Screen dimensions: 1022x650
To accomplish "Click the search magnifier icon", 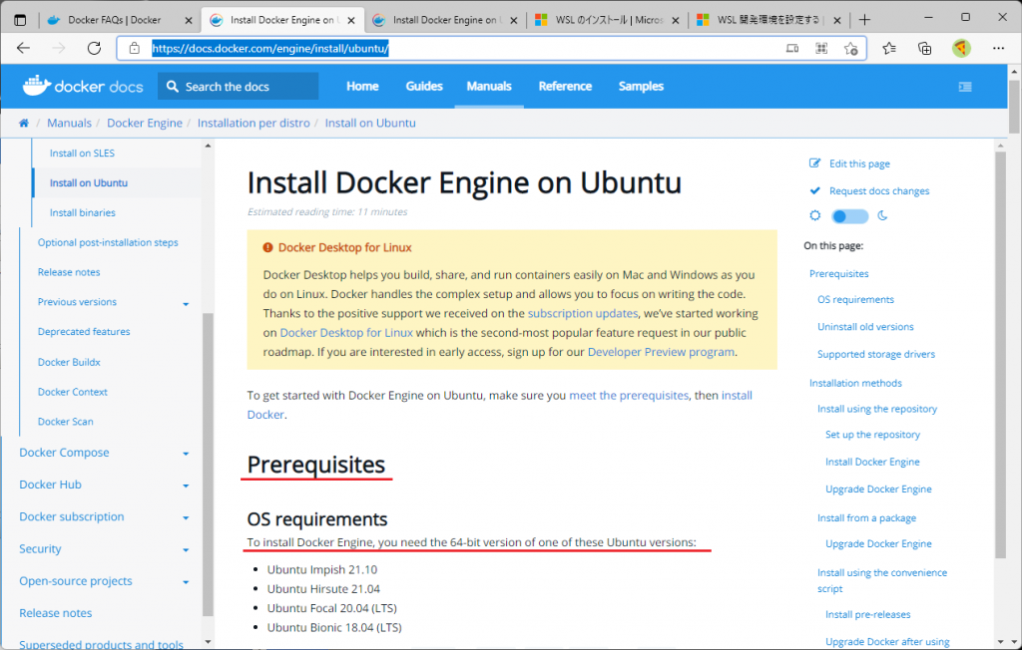I will pos(172,86).
